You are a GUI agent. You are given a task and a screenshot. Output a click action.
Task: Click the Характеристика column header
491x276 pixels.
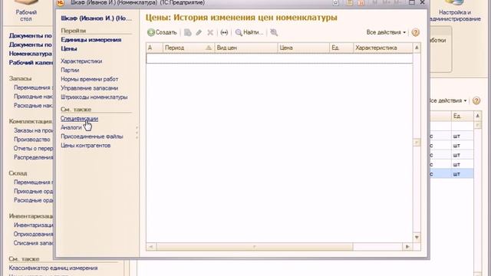pyautogui.click(x=383, y=48)
